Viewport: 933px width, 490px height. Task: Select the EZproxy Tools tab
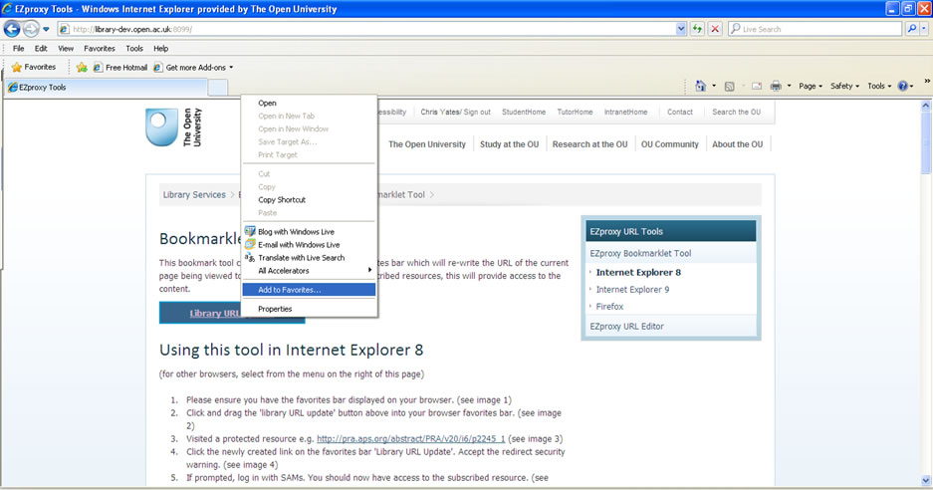tap(106, 87)
